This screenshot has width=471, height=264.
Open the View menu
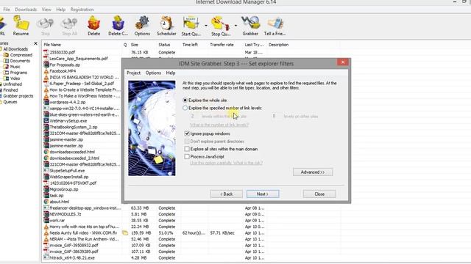[46, 10]
